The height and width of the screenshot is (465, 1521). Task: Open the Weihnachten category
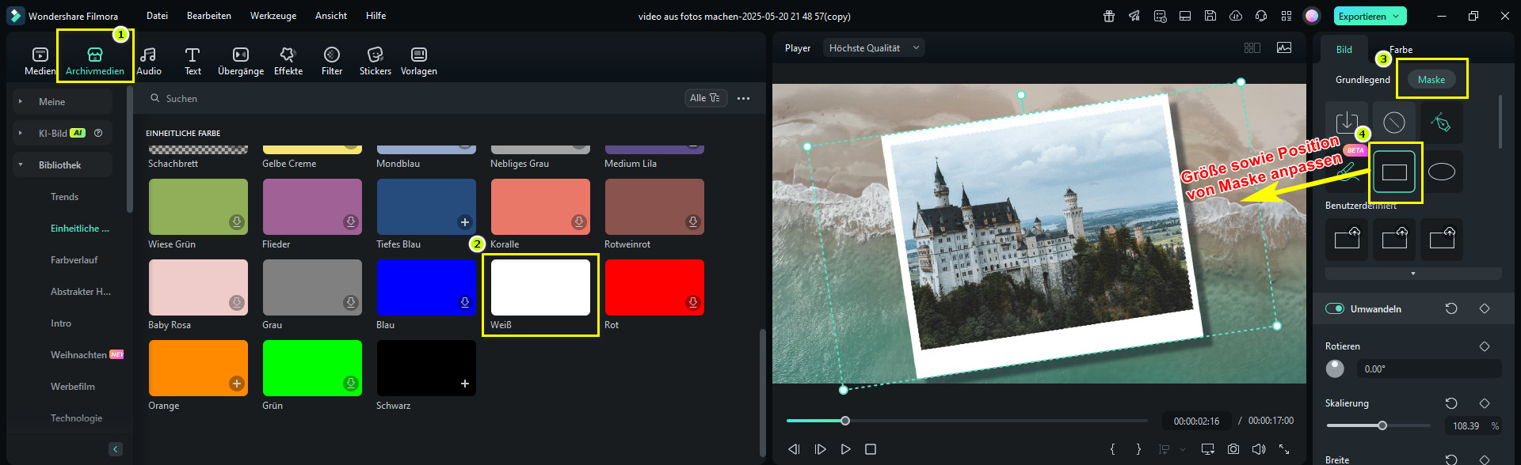[x=78, y=355]
